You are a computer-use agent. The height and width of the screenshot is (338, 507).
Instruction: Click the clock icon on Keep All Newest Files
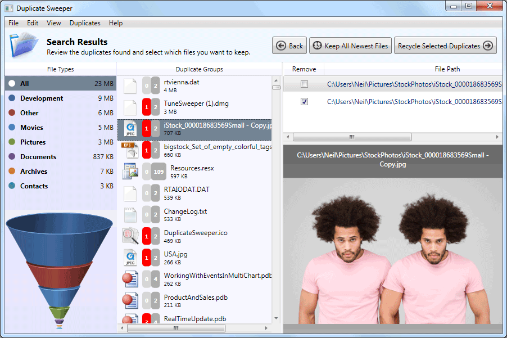(x=316, y=46)
